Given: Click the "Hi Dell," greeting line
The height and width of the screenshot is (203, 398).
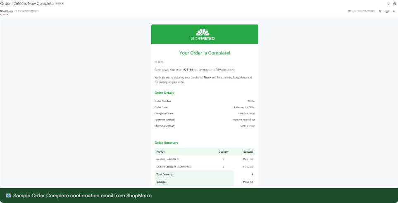Looking at the screenshot, I should pyautogui.click(x=159, y=62).
